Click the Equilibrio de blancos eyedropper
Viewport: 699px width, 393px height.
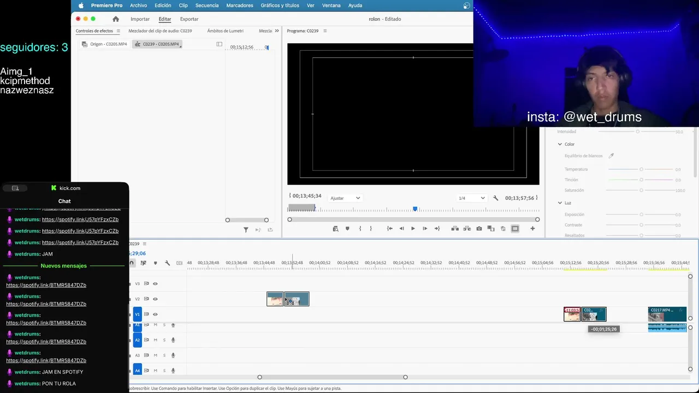coord(611,156)
